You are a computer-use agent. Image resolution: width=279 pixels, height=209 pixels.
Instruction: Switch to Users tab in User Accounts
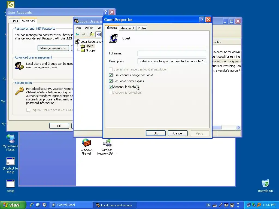click(x=14, y=21)
